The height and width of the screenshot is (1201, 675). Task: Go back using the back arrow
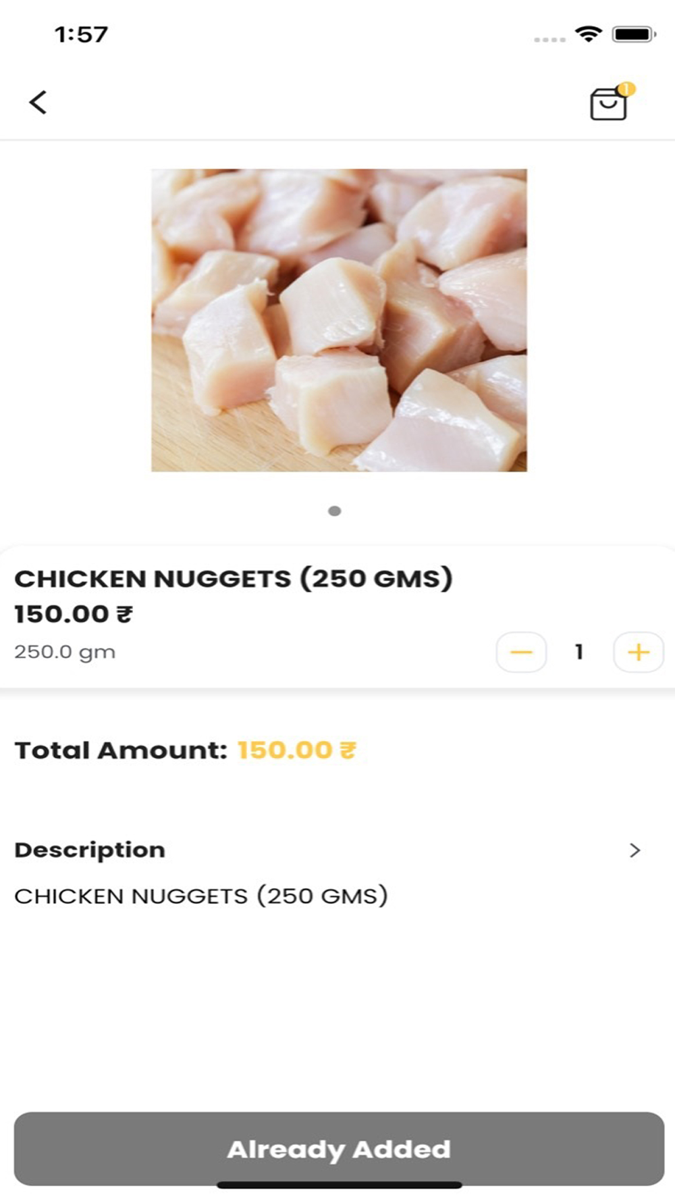38,103
